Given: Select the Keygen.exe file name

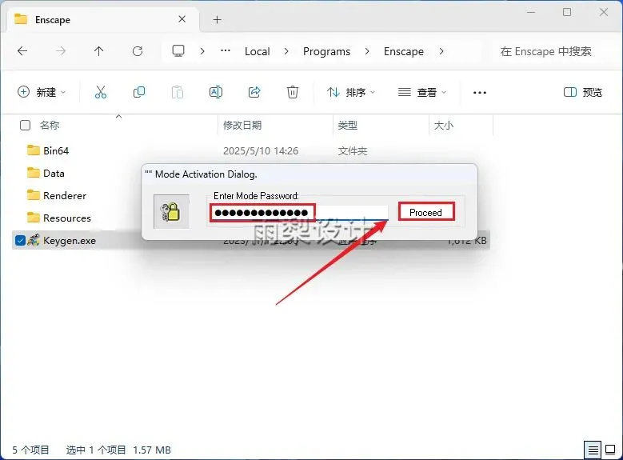Looking at the screenshot, I should click(x=70, y=241).
